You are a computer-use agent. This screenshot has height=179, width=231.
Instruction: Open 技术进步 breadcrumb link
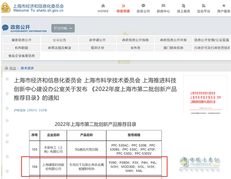[x=27, y=68]
